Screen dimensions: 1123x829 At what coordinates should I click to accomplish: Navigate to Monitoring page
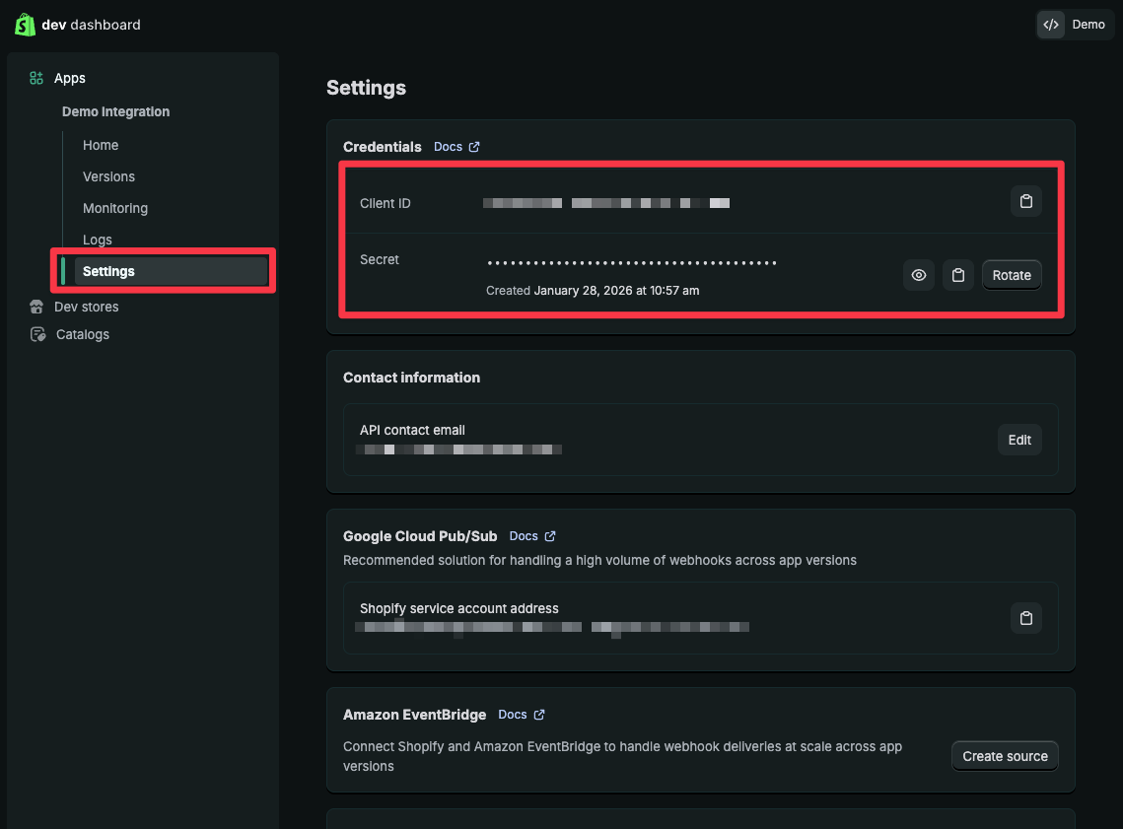pos(115,208)
